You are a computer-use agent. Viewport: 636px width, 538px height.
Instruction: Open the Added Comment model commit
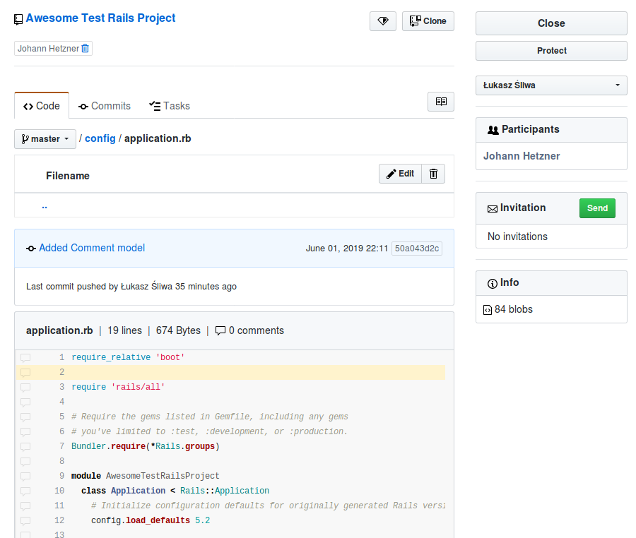coord(92,248)
